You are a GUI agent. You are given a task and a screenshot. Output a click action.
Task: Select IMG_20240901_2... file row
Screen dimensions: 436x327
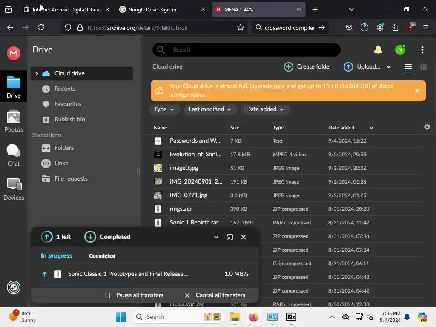[x=284, y=181]
